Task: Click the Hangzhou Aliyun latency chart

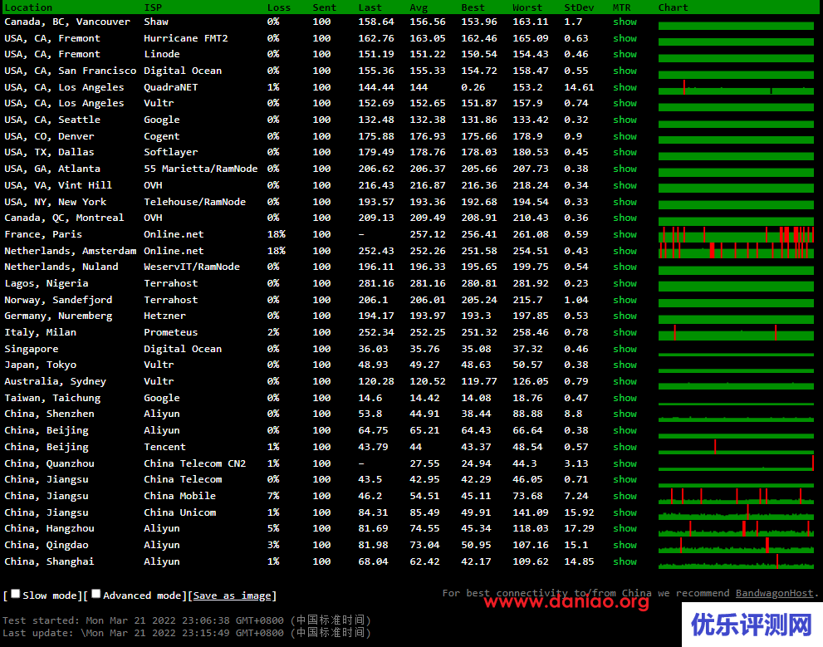Action: [736, 528]
